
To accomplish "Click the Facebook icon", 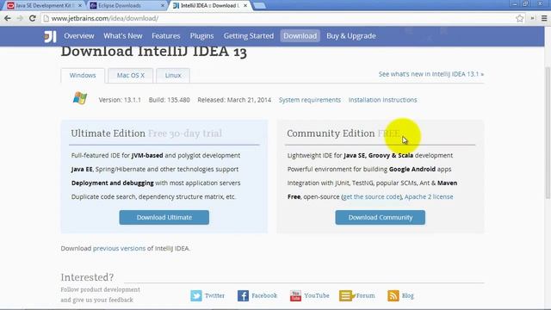I will click(x=243, y=295).
